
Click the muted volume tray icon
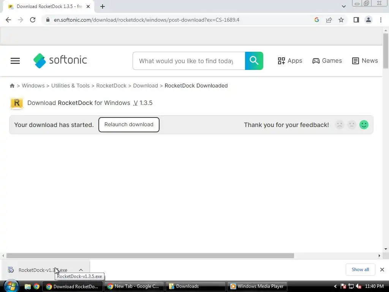pyautogui.click(x=359, y=286)
